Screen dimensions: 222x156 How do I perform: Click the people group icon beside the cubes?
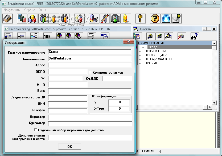[x=43, y=19]
